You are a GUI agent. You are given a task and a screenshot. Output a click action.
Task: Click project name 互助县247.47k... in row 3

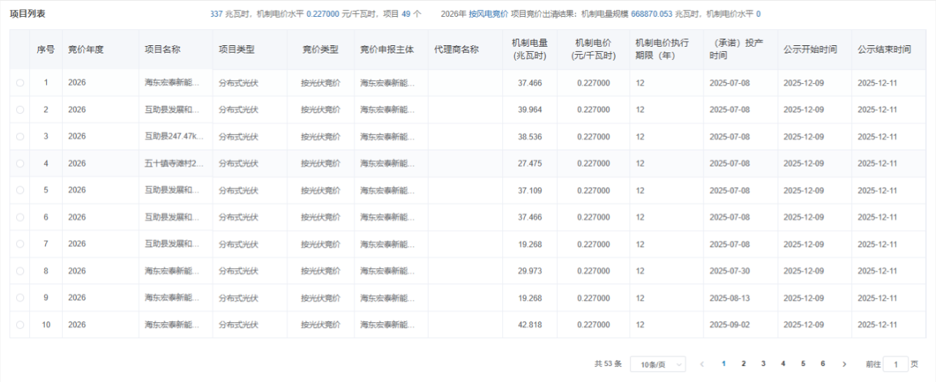click(174, 137)
